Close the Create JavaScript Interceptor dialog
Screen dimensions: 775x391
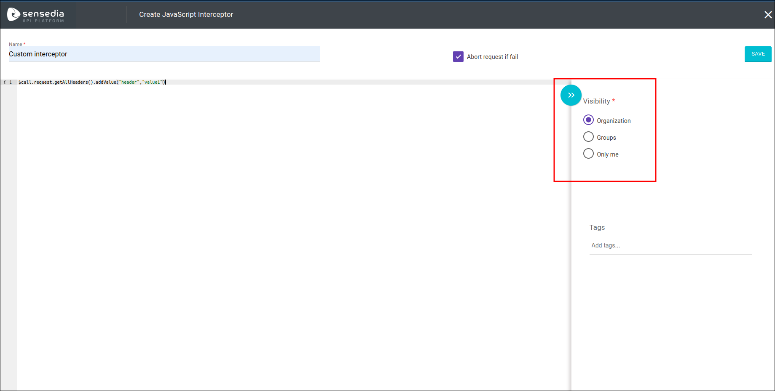pos(768,15)
